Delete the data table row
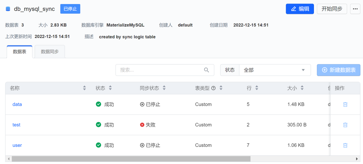This screenshot has width=363, height=164. pyautogui.click(x=345, y=105)
